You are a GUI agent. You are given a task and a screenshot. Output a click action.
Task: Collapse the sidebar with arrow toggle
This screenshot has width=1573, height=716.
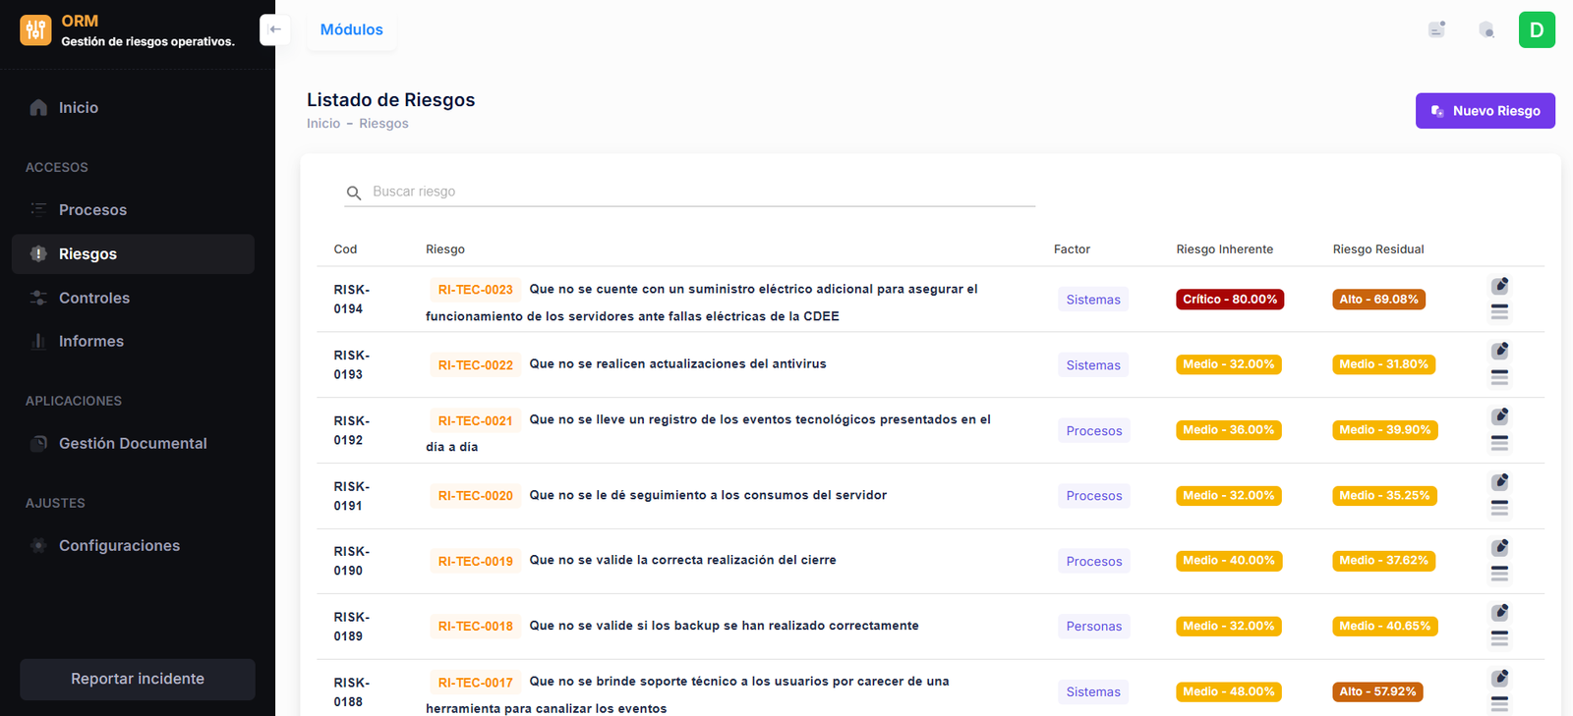click(275, 29)
